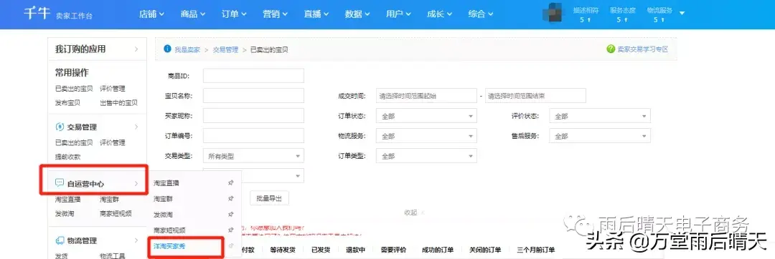Screen dimensions: 775x259
Task: Open the 综合 top menu
Action: [480, 14]
